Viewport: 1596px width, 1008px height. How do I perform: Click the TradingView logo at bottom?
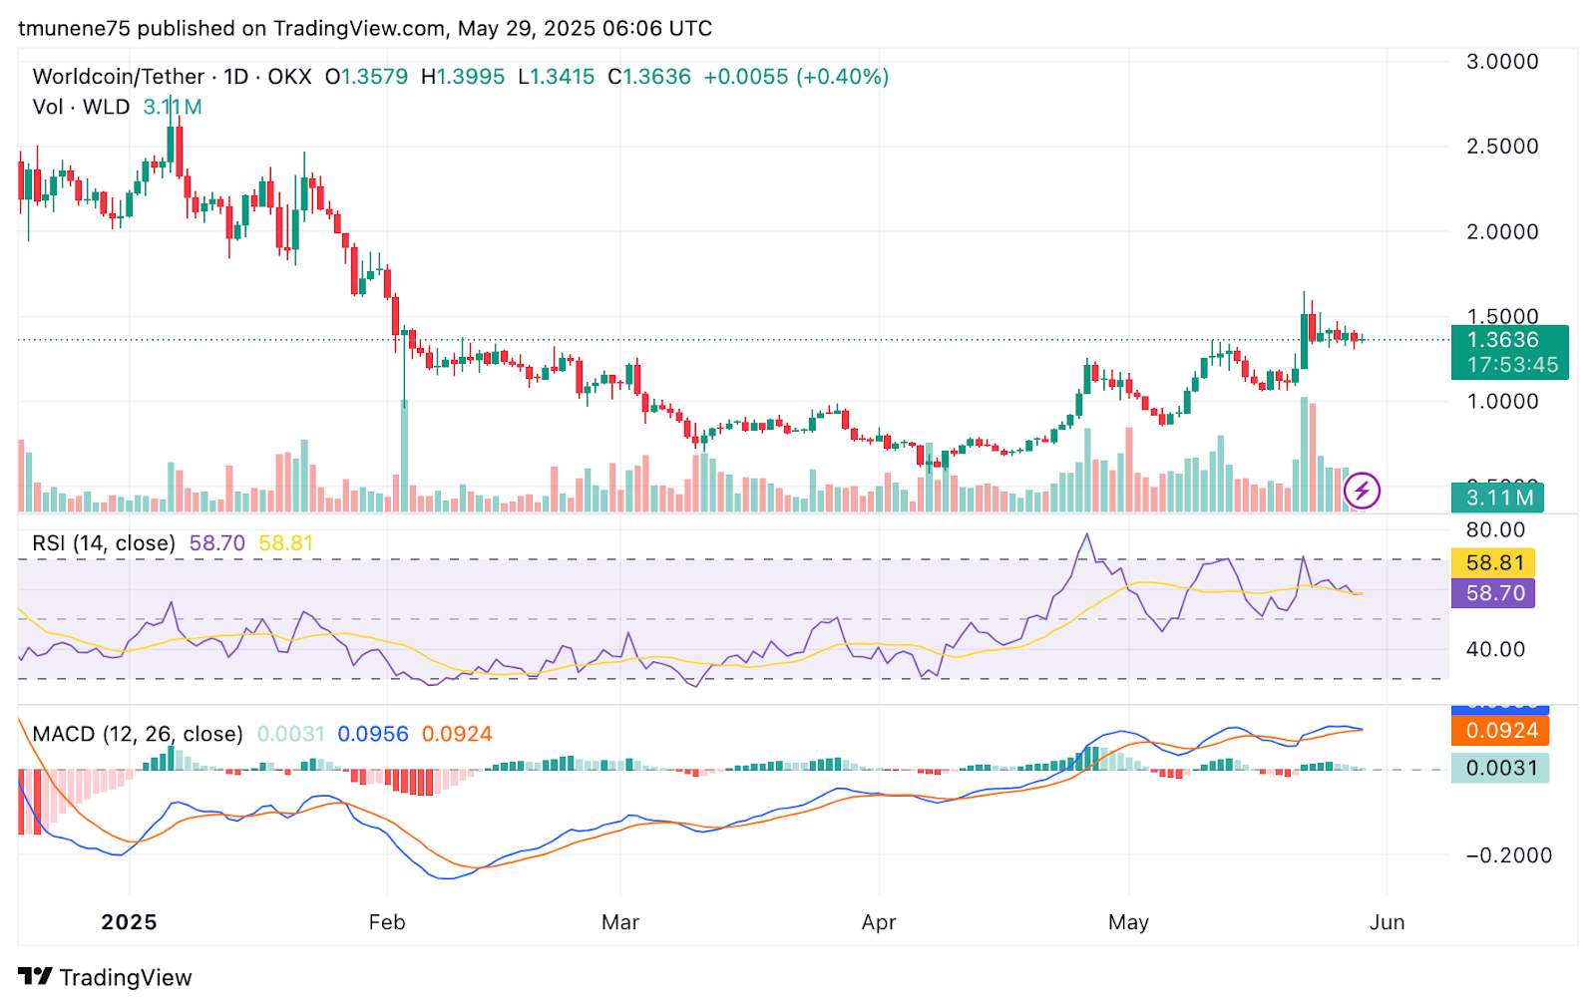(105, 977)
